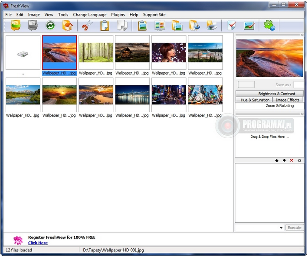The width and height of the screenshot is (308, 257).
Task: Refresh the folder with green circular arrows
Action: pos(50,26)
